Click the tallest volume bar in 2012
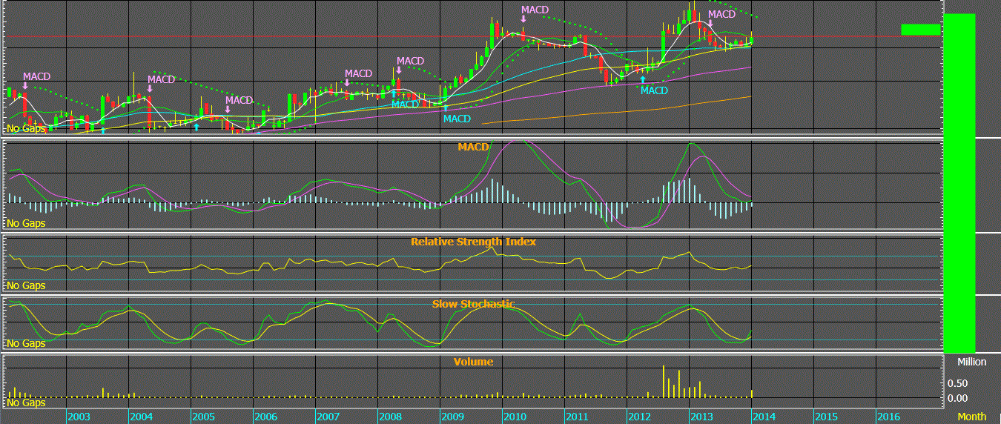1001x424 pixels. point(663,381)
